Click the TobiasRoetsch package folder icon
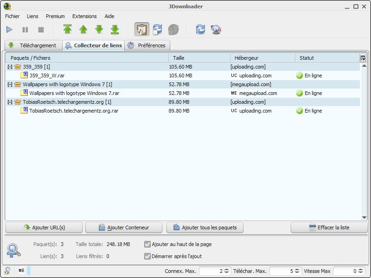This screenshot has width=371, height=278. pos(18,102)
